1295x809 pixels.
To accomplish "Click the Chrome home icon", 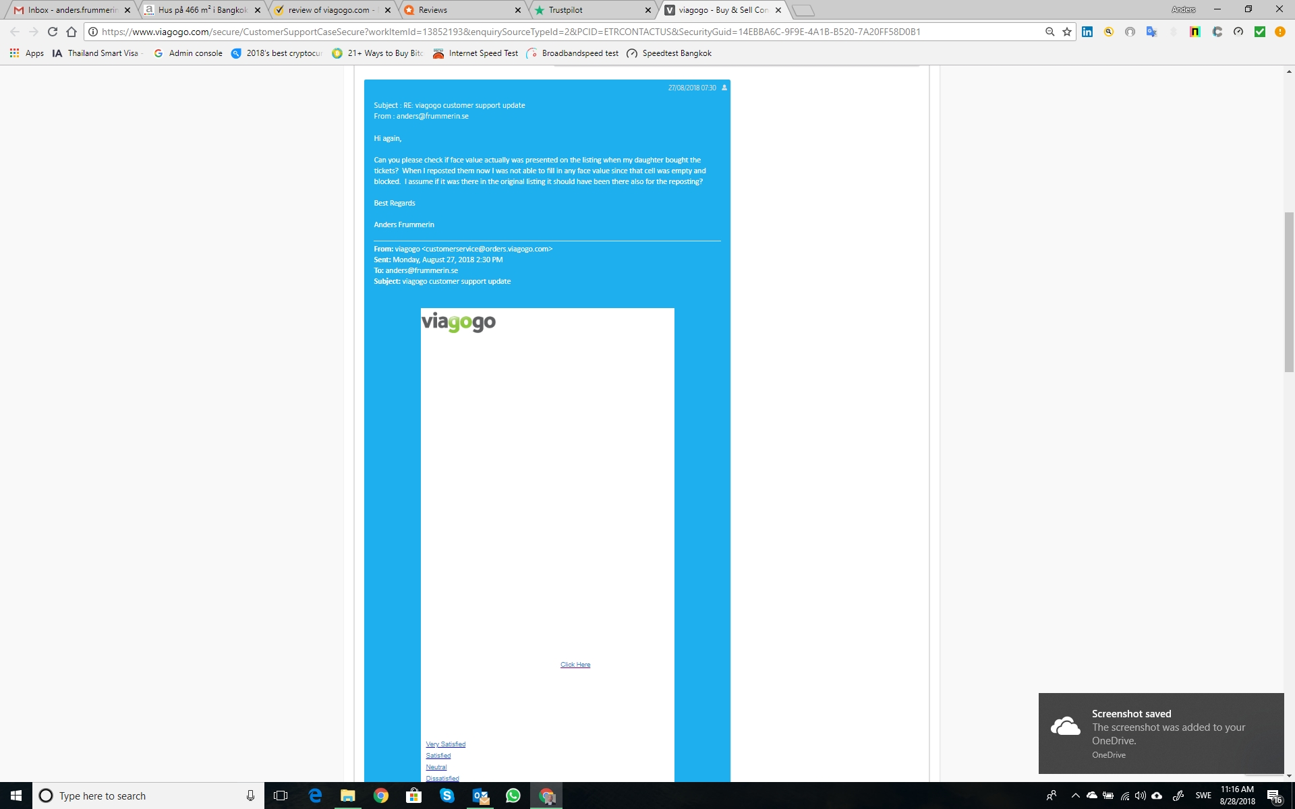I will click(x=71, y=32).
